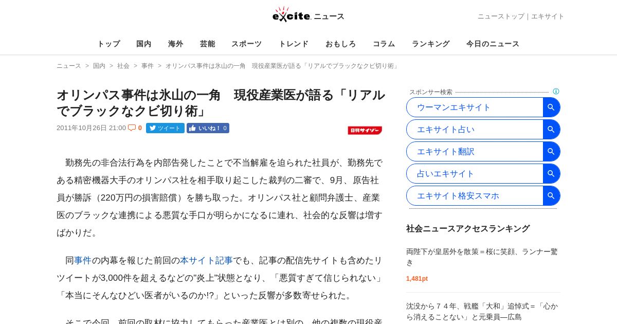Image resolution: width=617 pixels, height=324 pixels.
Task: Click the date 2011年10月26日 21:00
Action: click(91, 128)
